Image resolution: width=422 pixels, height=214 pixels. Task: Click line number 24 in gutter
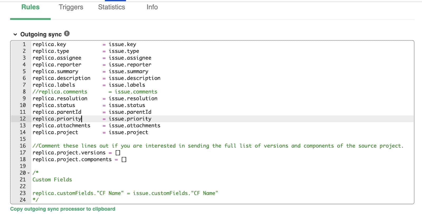[x=23, y=200]
